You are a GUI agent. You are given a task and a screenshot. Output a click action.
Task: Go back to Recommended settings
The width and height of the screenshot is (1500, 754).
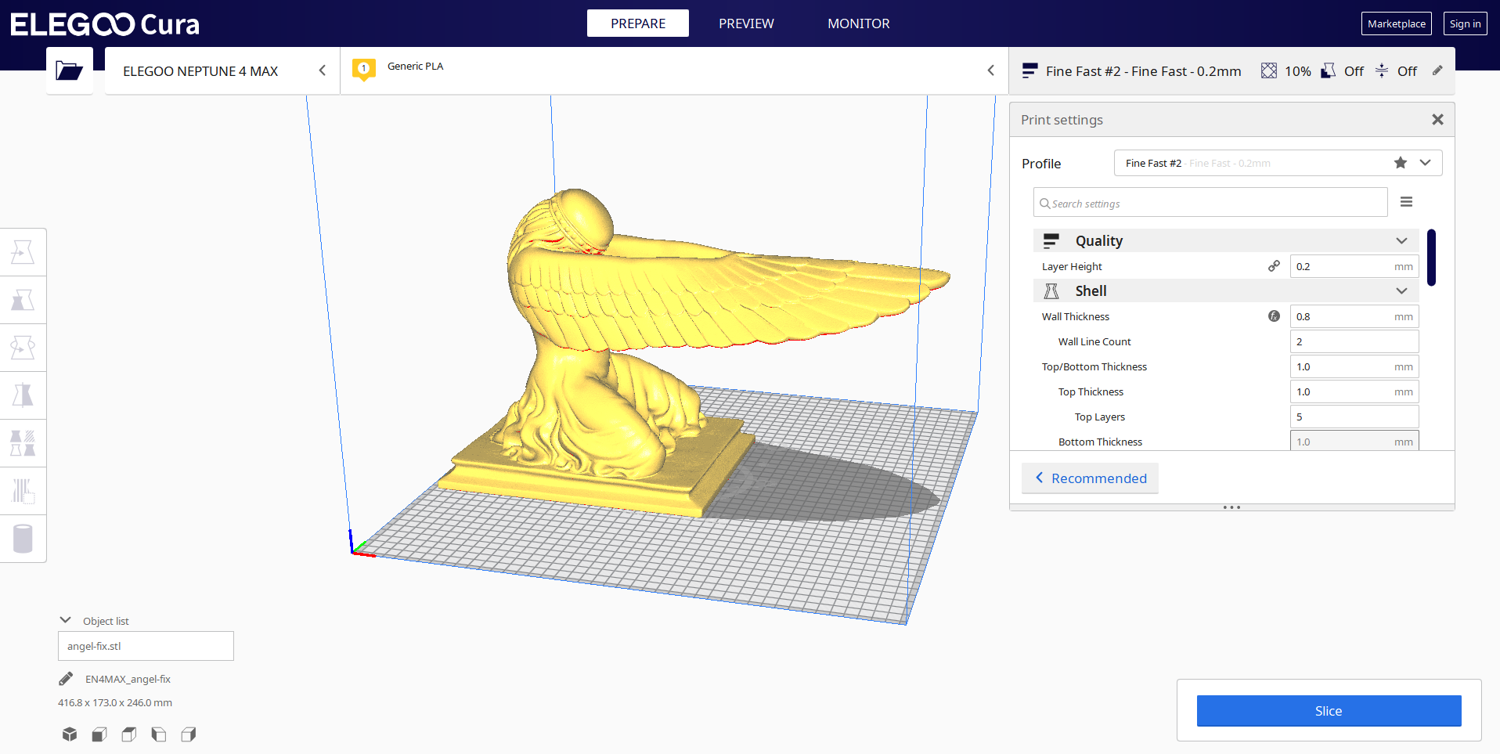click(x=1090, y=478)
